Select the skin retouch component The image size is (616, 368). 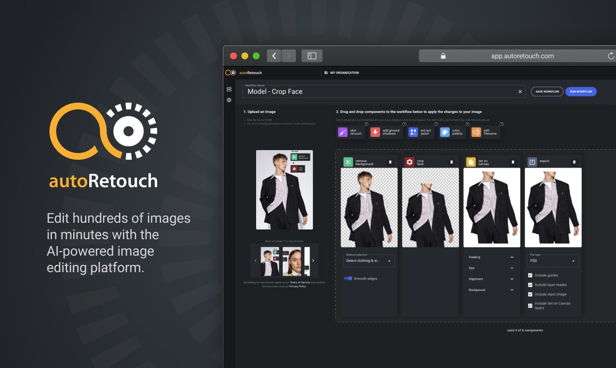[x=350, y=131]
